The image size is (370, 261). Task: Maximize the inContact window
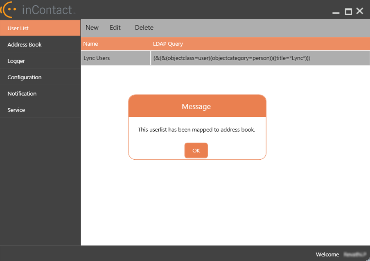click(x=348, y=11)
